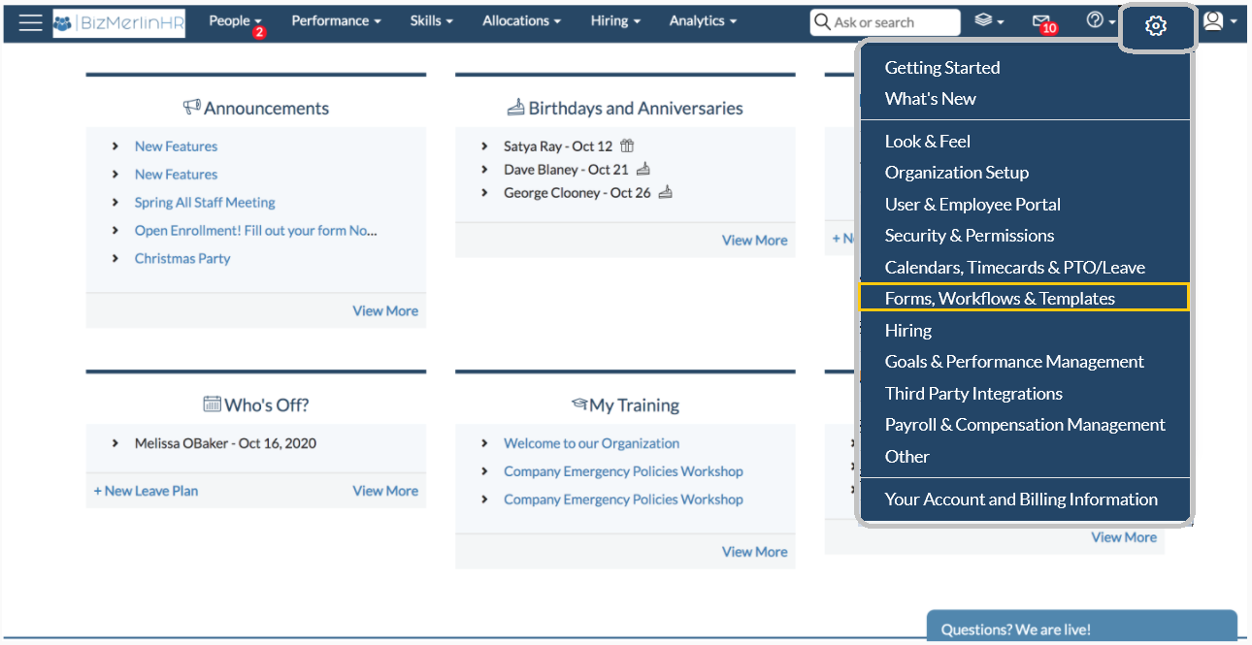This screenshot has width=1252, height=645.
Task: Click cake icon next to Dave Blaney
Action: [x=643, y=170]
